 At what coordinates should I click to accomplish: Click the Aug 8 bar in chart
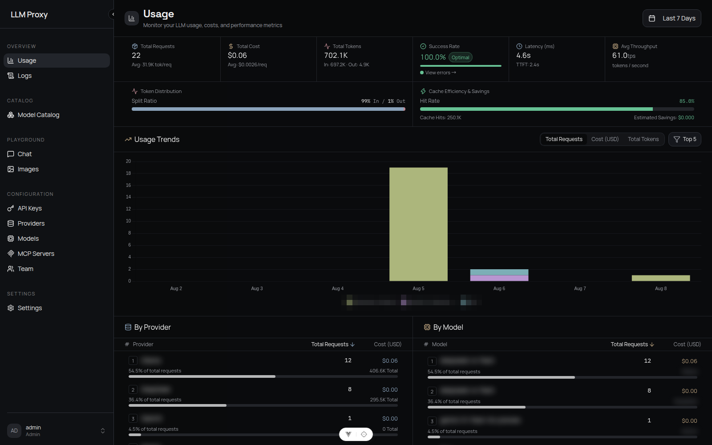(661, 278)
